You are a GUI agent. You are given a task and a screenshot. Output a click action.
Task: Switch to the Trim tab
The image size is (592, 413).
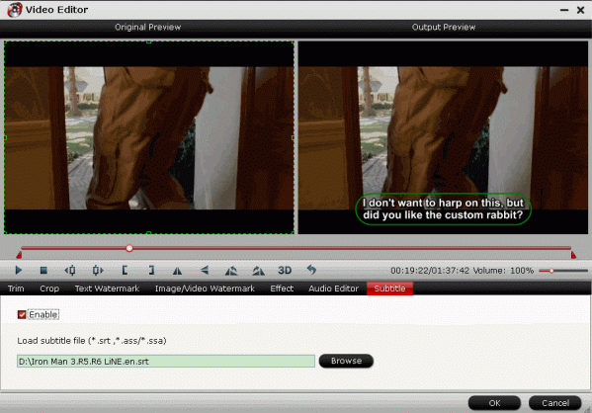pos(16,289)
